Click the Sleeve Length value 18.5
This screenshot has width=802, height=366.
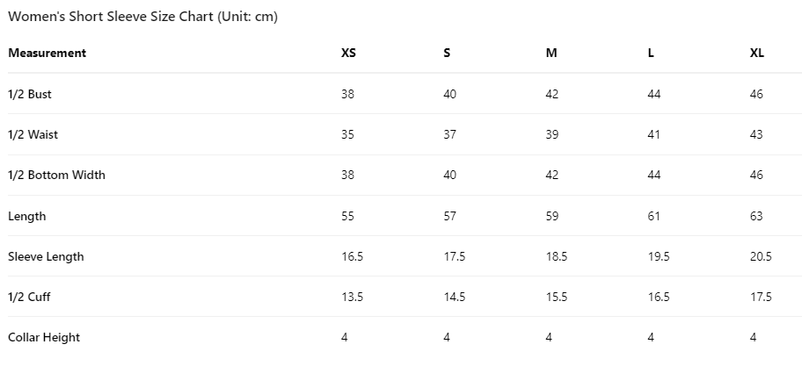tap(556, 256)
